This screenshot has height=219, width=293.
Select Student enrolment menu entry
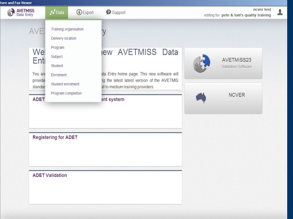click(65, 84)
